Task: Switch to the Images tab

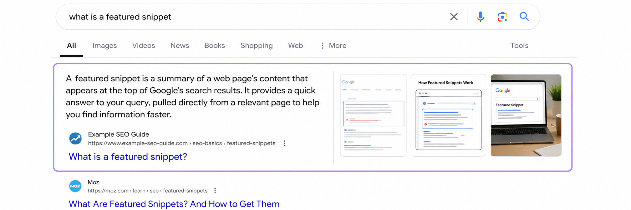Action: [x=104, y=46]
